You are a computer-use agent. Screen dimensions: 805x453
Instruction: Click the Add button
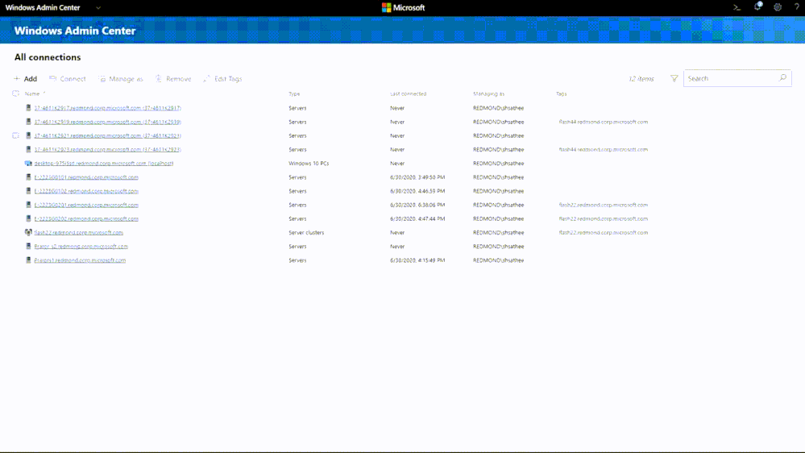click(25, 78)
